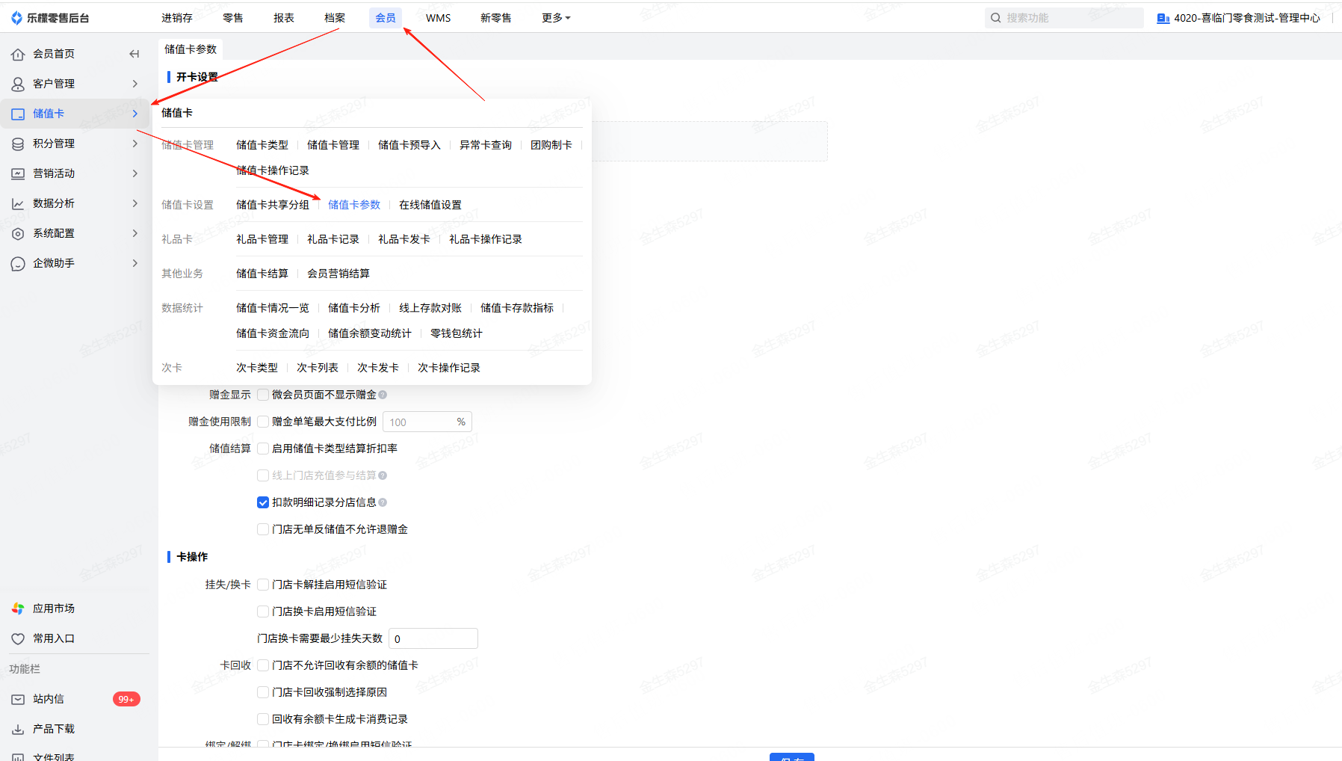Viewport: 1342px width, 761px height.
Task: Check 回收有余额卡生成卡消费记录
Action: pos(263,719)
